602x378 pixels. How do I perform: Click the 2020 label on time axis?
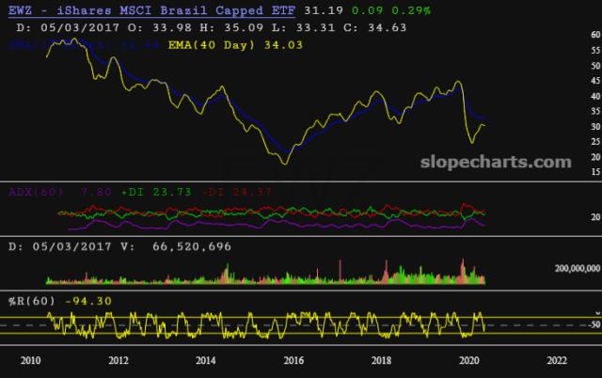tap(468, 359)
